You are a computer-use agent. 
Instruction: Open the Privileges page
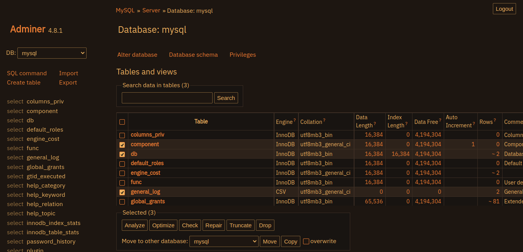[x=243, y=55]
